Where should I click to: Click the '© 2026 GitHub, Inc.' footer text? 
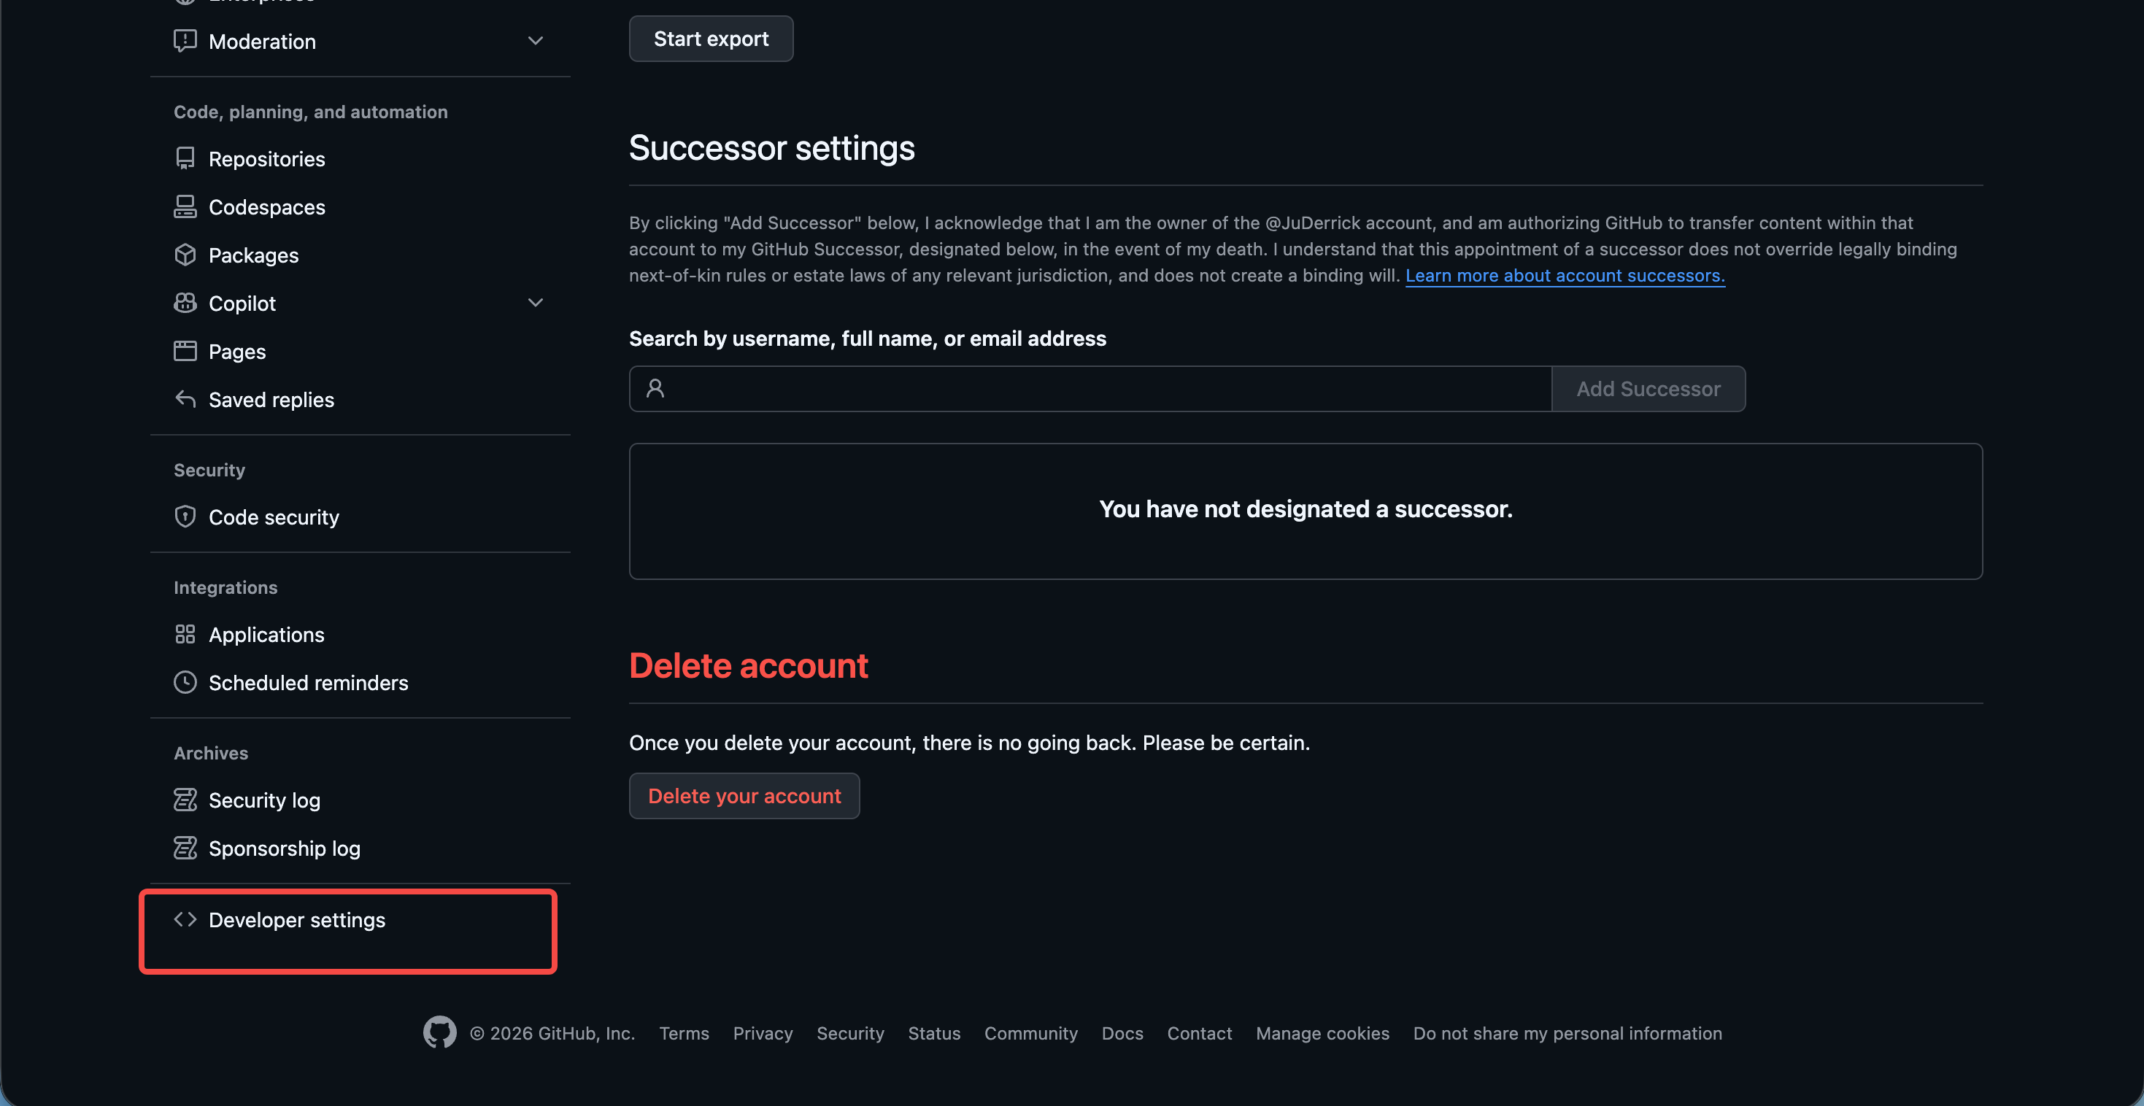pos(552,1033)
